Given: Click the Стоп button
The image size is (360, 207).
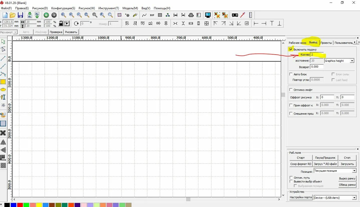Looking at the screenshot, I should [x=347, y=158].
